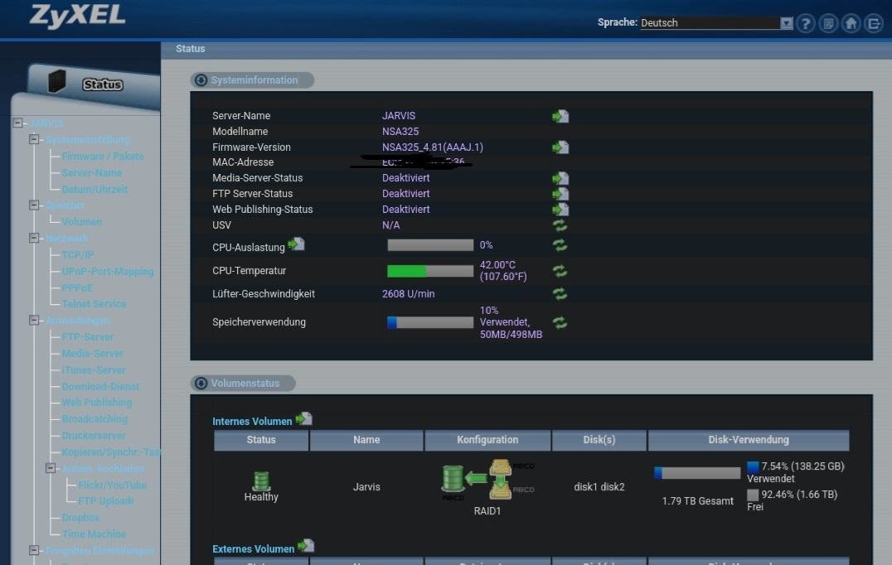Open Server-Name page in sidebar tree

point(91,172)
